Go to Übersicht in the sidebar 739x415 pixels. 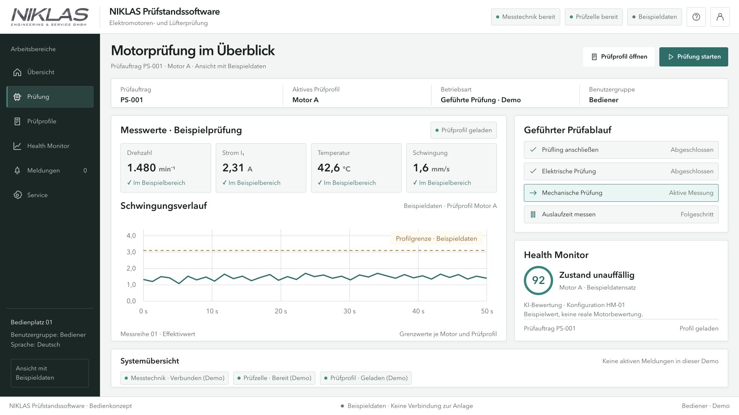pyautogui.click(x=50, y=72)
